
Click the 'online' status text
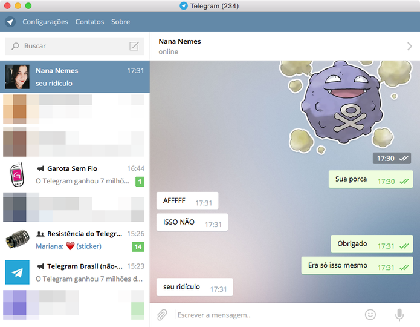[x=168, y=52]
